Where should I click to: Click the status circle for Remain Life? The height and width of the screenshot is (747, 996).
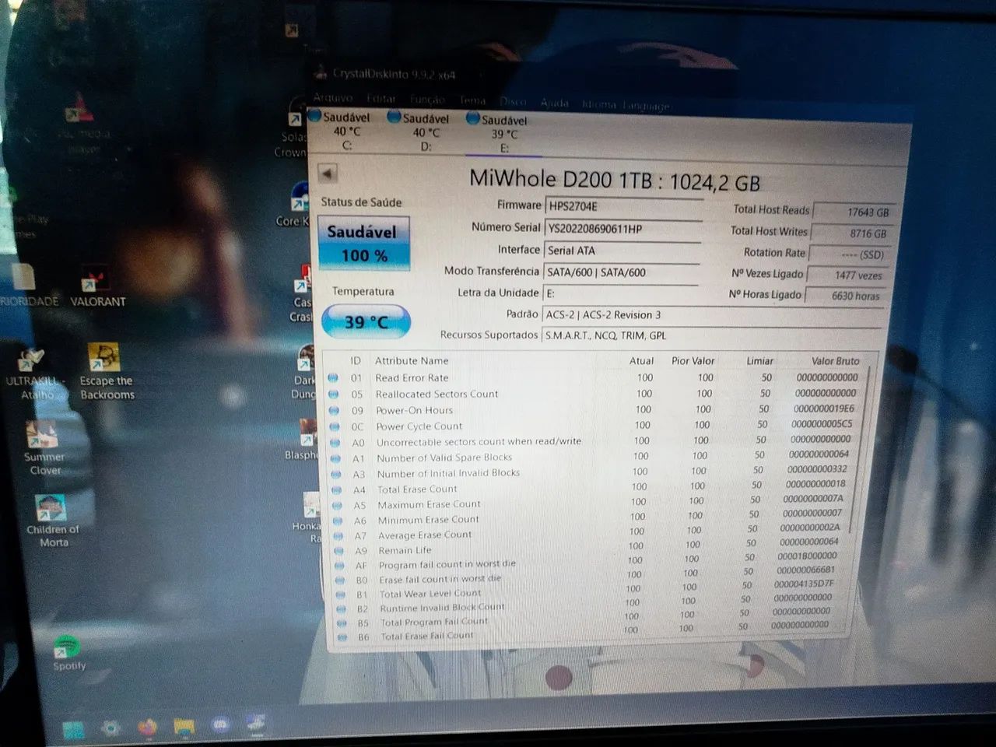tap(338, 550)
